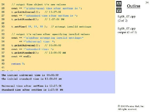Click code line 24 output Time object comment
150x112 pixels.
tap(38, 4)
